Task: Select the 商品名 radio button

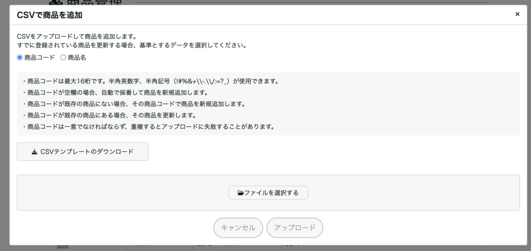Action: tap(63, 57)
